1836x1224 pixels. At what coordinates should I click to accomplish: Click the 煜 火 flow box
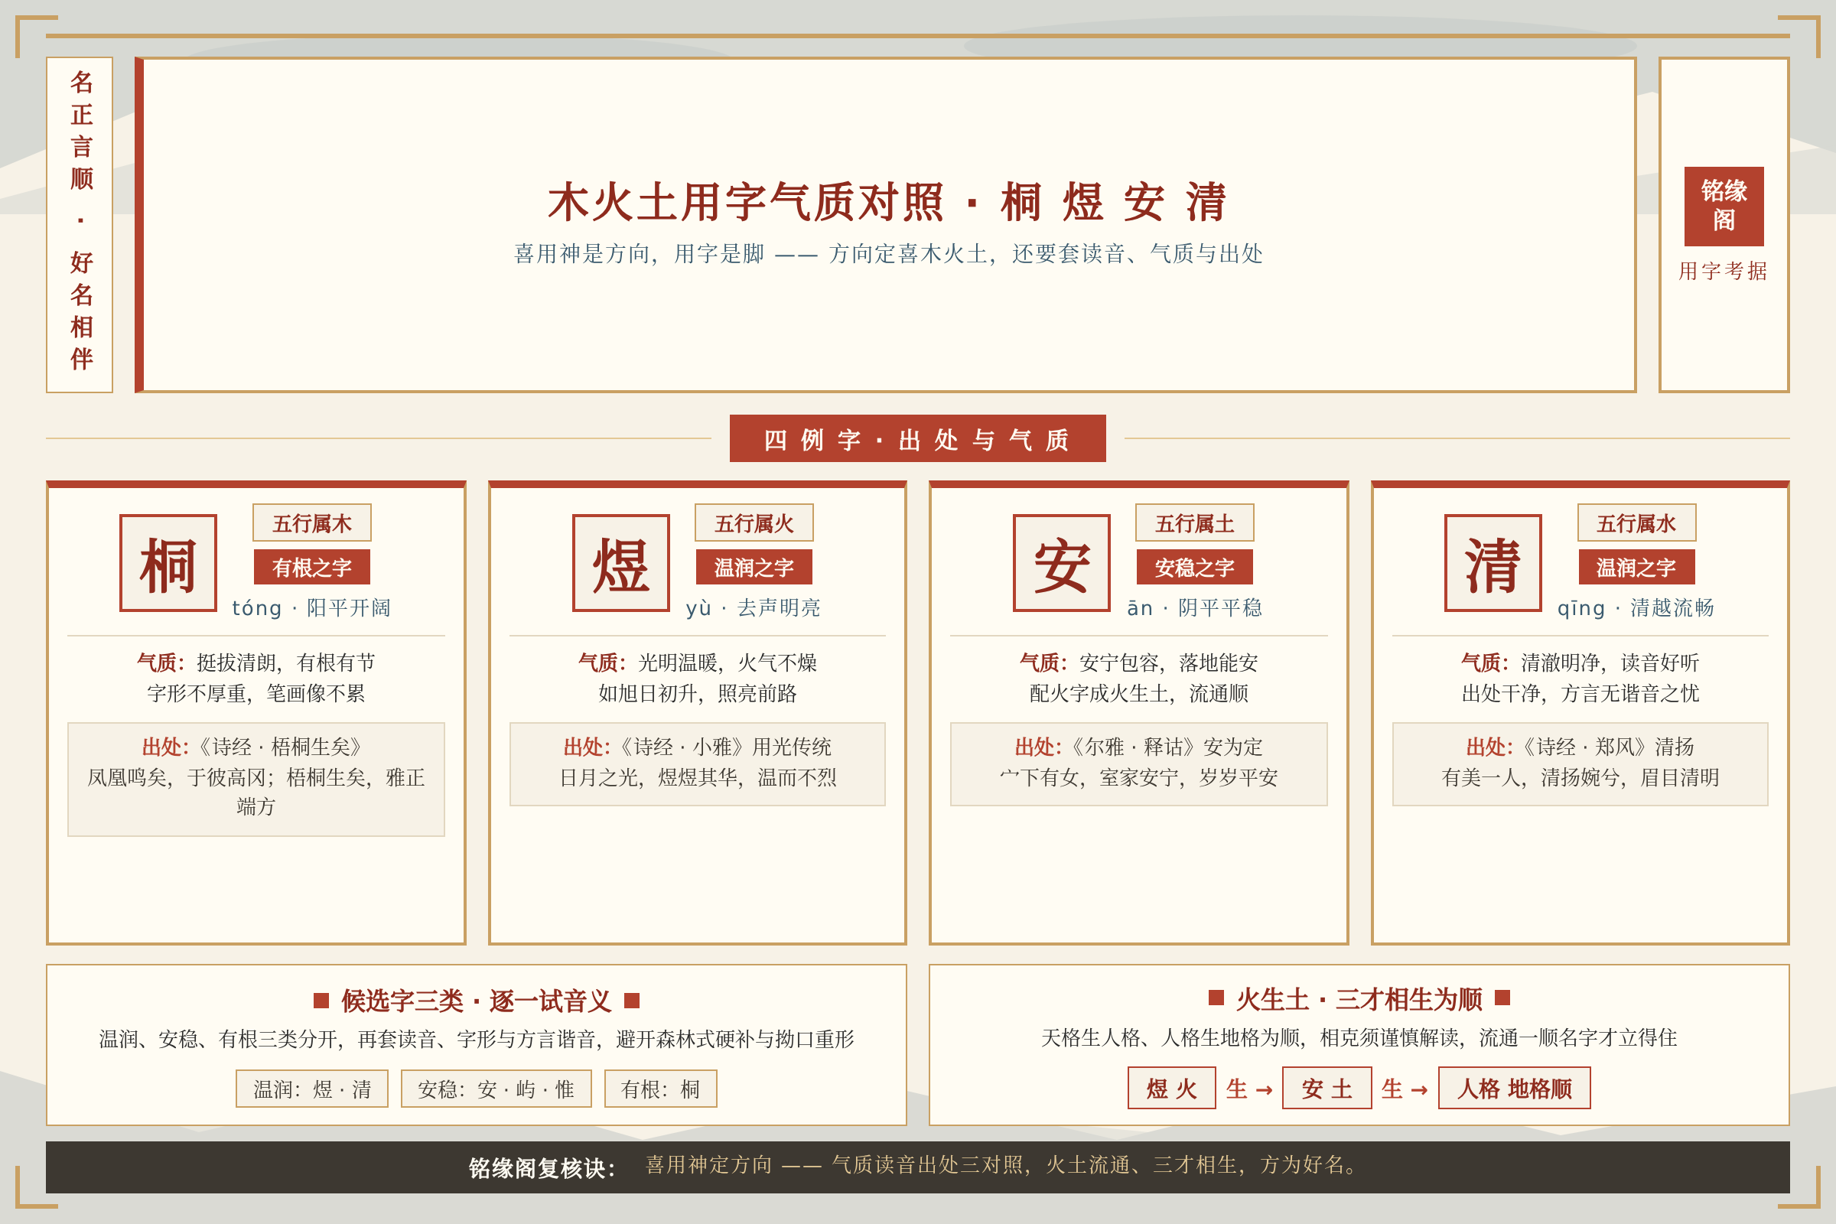[x=1172, y=1088]
